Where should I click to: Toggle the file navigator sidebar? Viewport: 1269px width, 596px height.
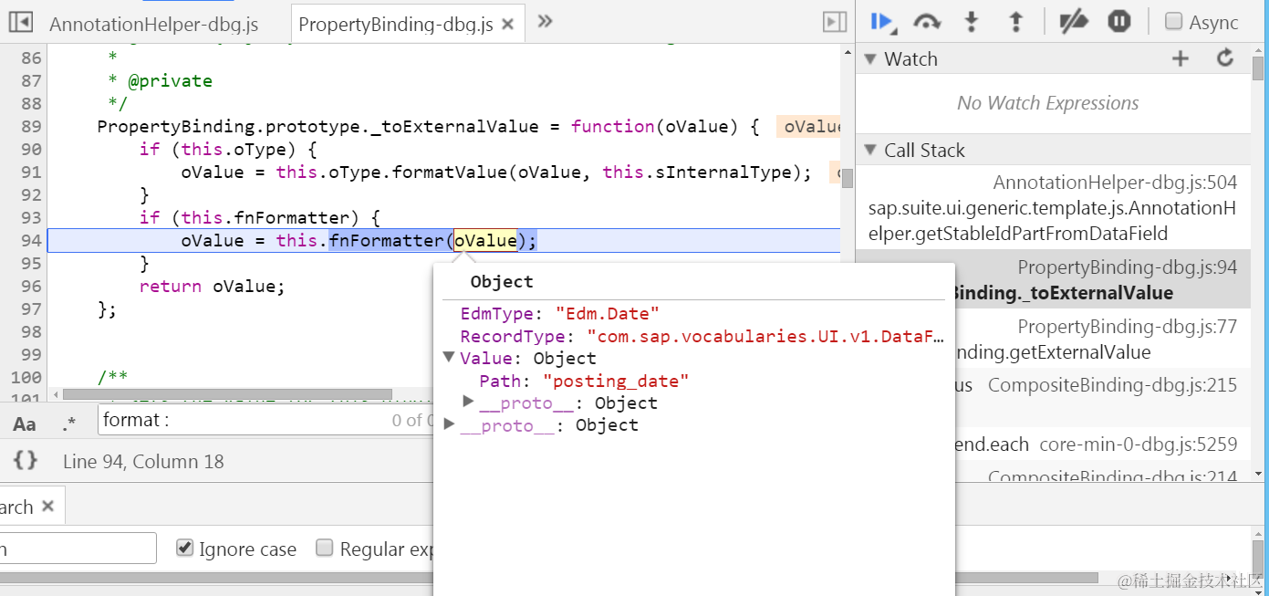20,22
